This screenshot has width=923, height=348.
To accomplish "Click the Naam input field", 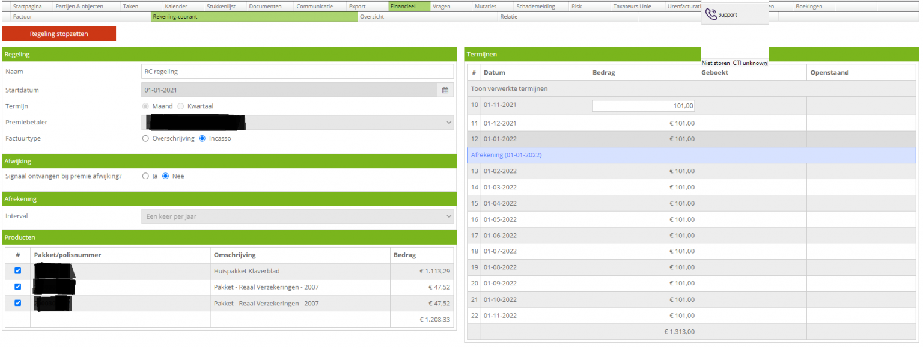I will pyautogui.click(x=297, y=72).
